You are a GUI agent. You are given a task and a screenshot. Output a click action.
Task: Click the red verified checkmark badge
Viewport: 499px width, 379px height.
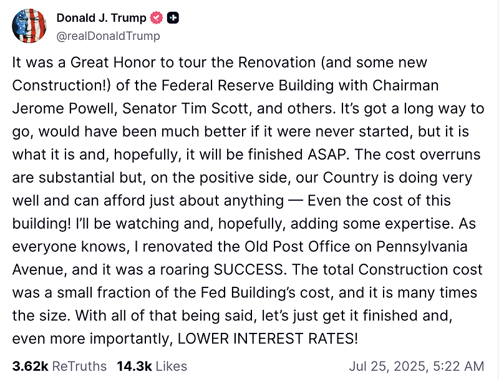click(157, 18)
